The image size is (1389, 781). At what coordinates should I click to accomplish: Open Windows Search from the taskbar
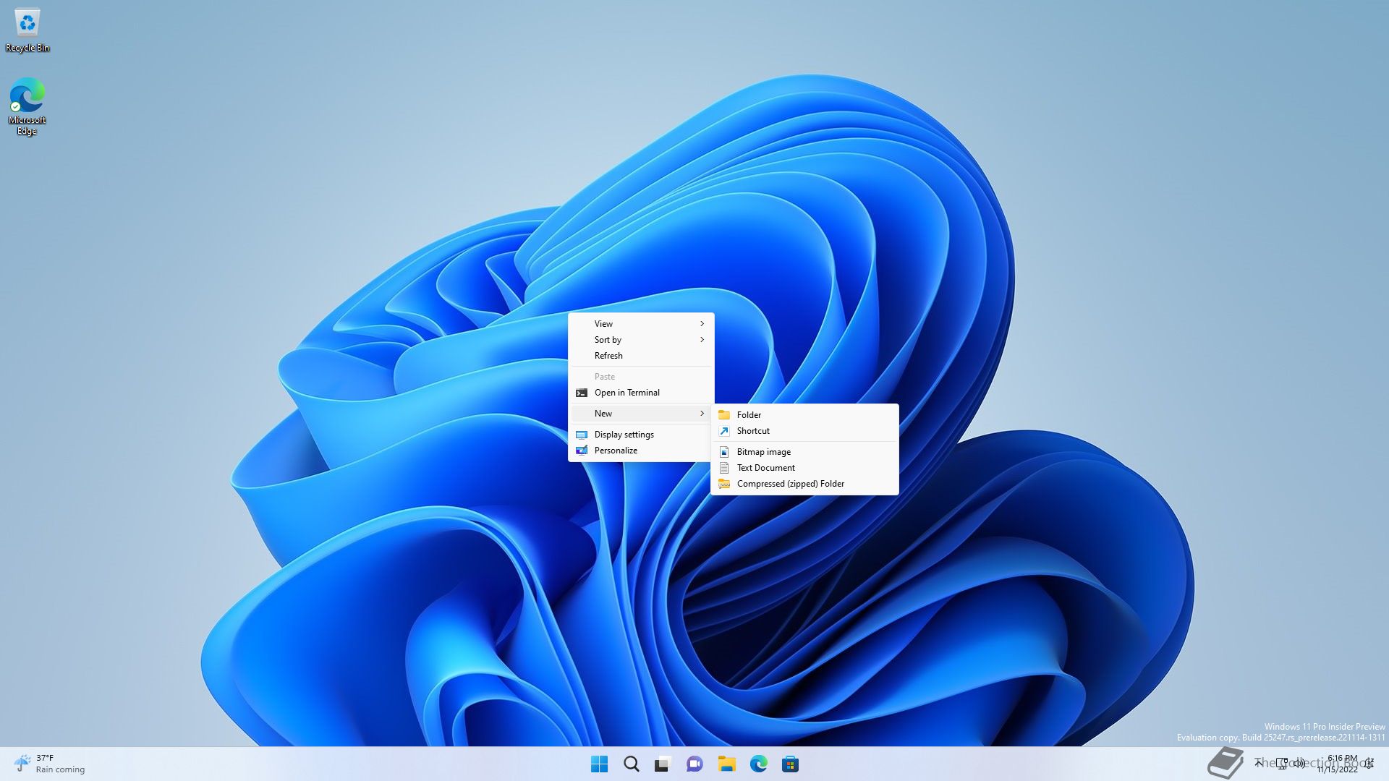631,764
